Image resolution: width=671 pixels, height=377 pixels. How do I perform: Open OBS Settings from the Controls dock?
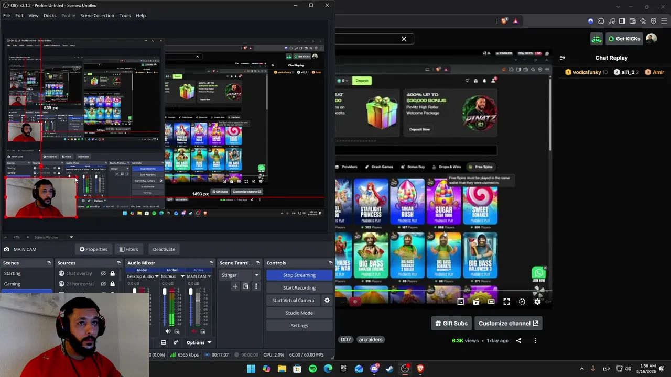299,326
